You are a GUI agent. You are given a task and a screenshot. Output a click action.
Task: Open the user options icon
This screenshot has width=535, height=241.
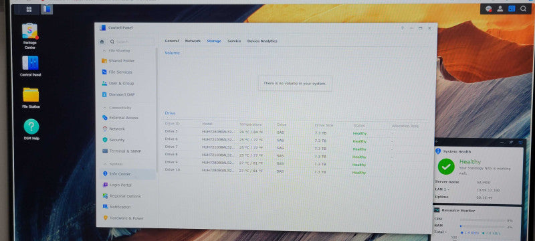tap(500, 9)
